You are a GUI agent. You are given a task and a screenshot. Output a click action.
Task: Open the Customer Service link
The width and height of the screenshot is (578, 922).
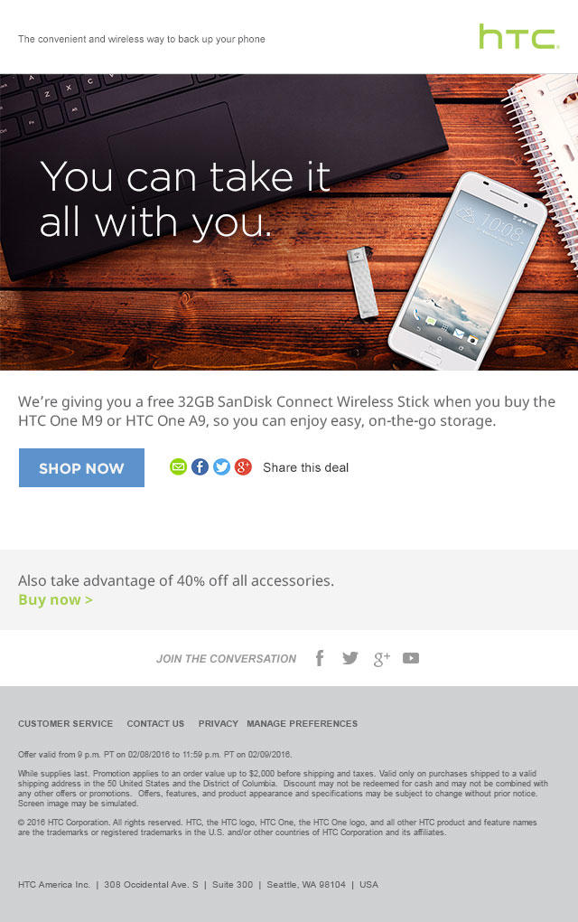(x=65, y=724)
